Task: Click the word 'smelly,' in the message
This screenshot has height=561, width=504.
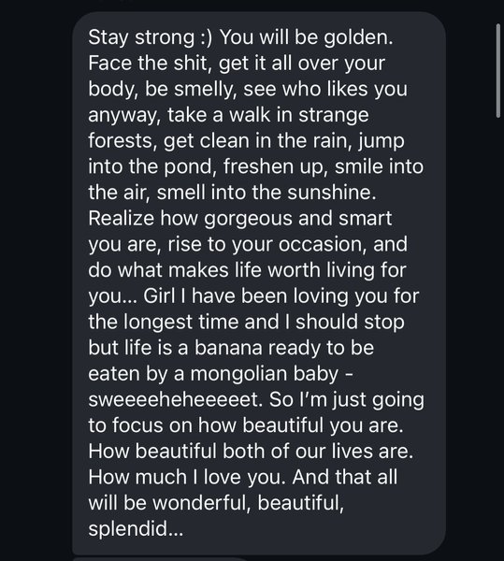Action: (204, 90)
